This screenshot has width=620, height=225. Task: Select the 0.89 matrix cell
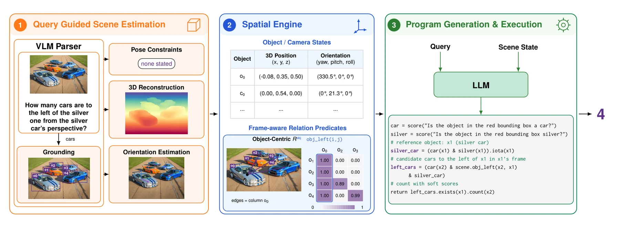340,184
